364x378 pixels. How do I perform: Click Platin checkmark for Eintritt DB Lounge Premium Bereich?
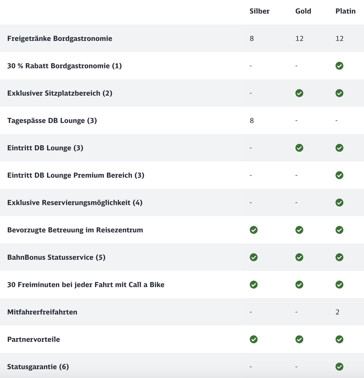click(x=339, y=175)
